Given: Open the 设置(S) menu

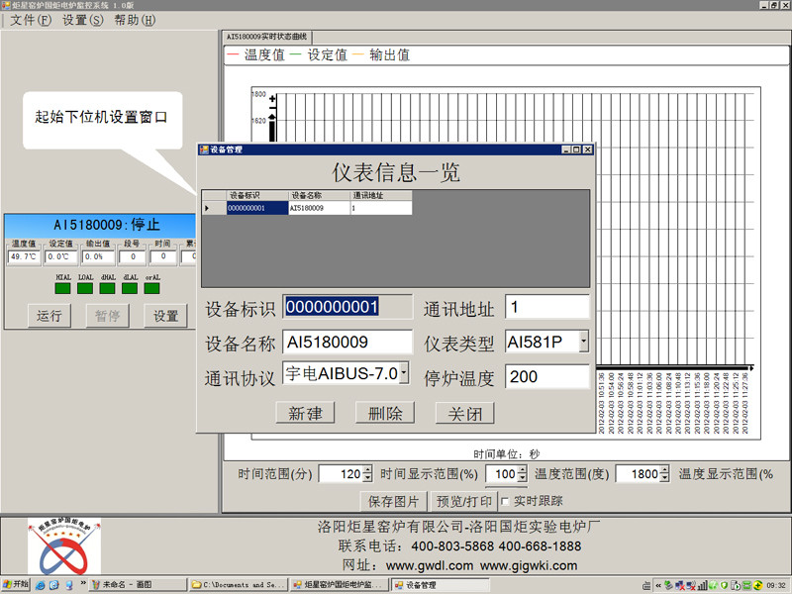Looking at the screenshot, I should 82,20.
